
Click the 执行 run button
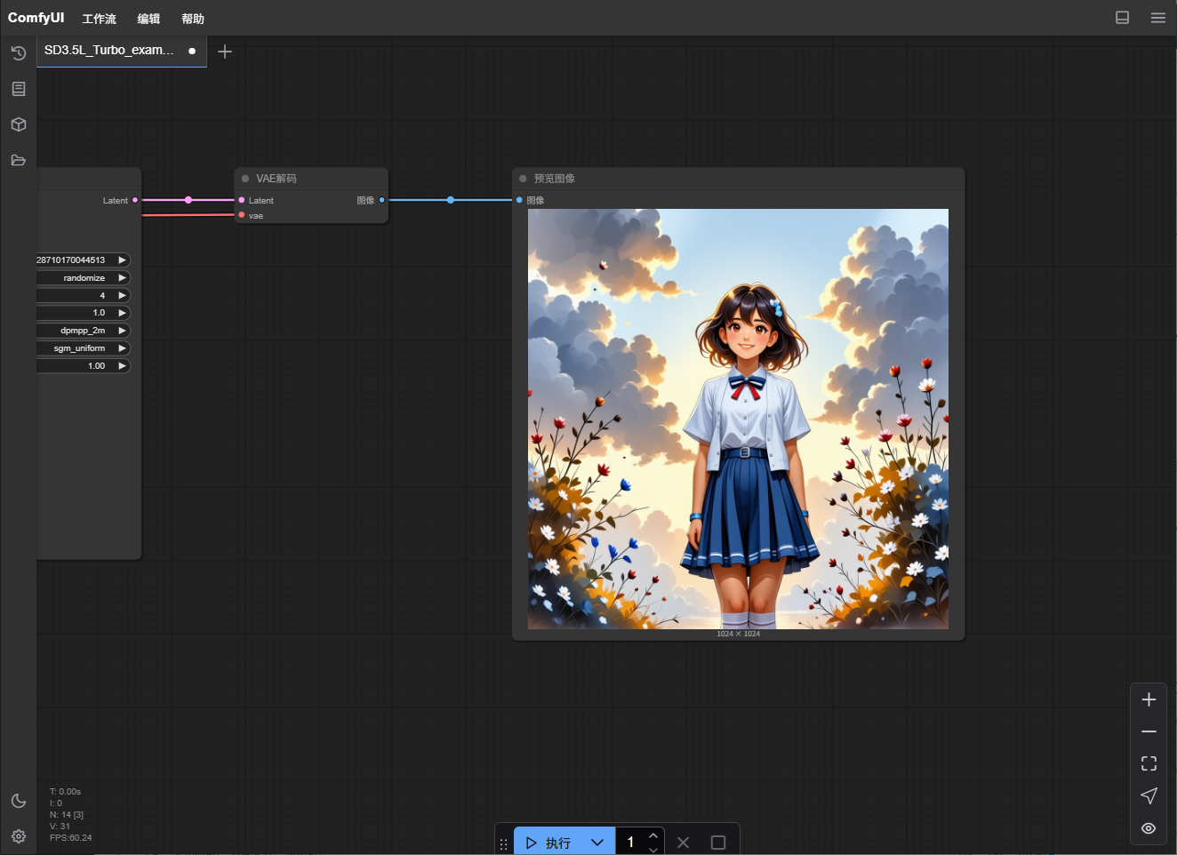coord(549,843)
